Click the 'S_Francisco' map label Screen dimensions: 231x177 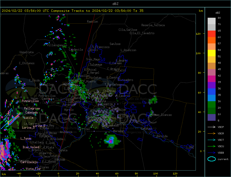pyautogui.click(x=101, y=47)
